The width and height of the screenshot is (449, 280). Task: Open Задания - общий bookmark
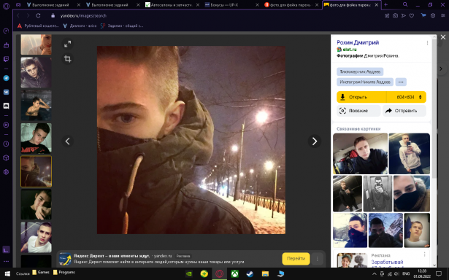(x=122, y=26)
